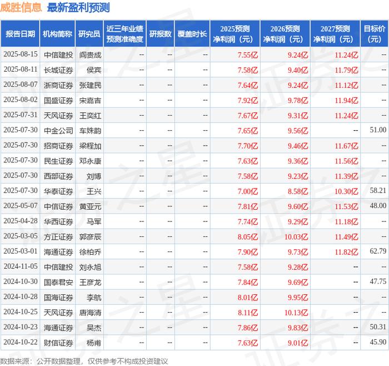Click the date 2025-08-15
Viewport: 389px width, 366px height.
tap(21, 55)
